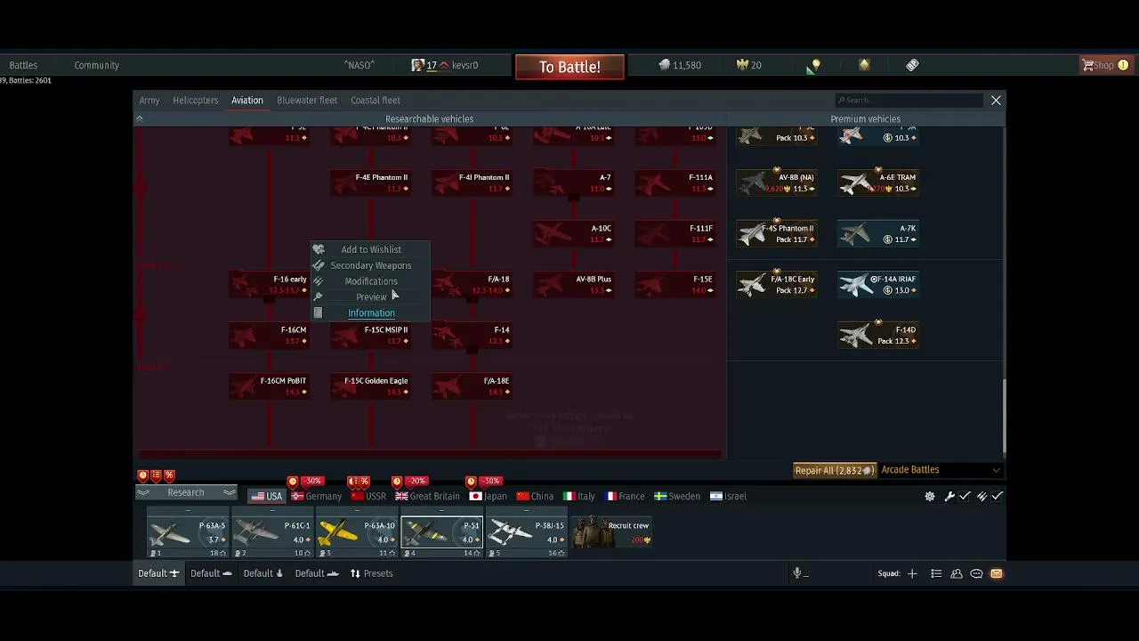Select the F-15C Golden Eagle aircraft
Image resolution: width=1139 pixels, height=641 pixels.
pyautogui.click(x=370, y=385)
